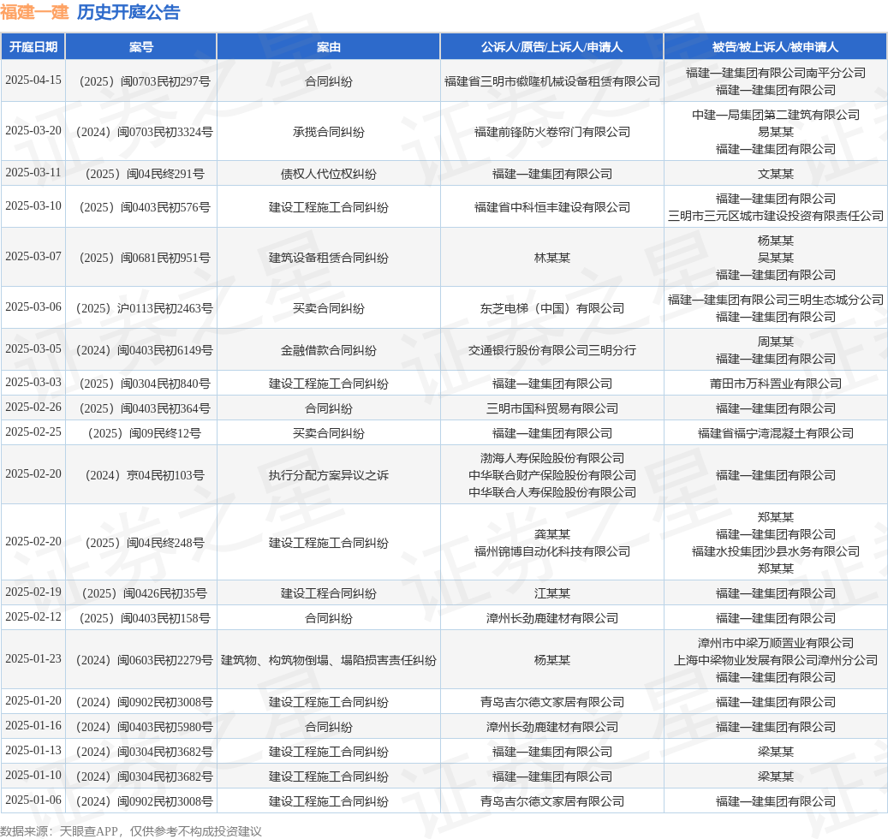Screen dimensions: 888x839
Task: Select date cell 2025-02-19
Action: [x=33, y=592]
